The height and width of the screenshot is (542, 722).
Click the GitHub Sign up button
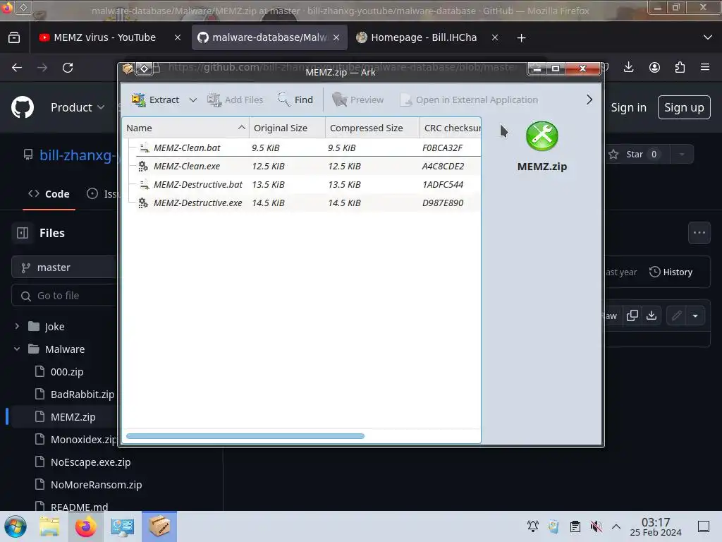coord(684,107)
